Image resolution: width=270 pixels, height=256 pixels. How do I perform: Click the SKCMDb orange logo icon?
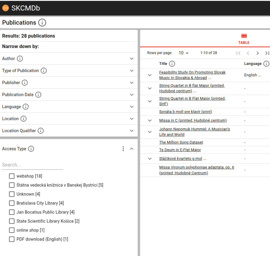[5, 8]
